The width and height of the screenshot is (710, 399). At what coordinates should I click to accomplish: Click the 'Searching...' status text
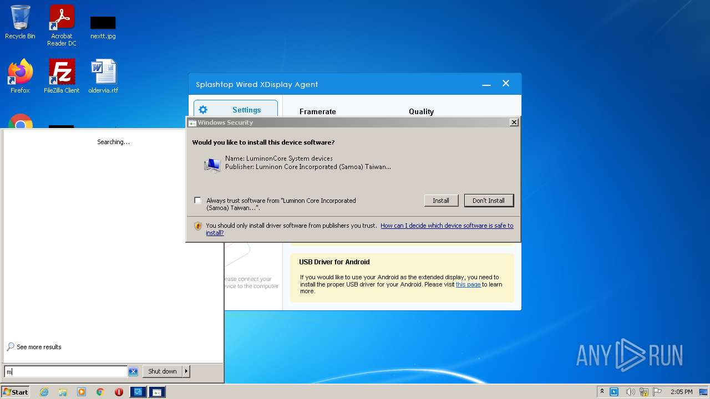[114, 142]
